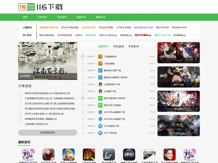Click the 爱奇艺最新版下载安装 row icon
Screen dimensions: 218x163
click(x=100, y=98)
